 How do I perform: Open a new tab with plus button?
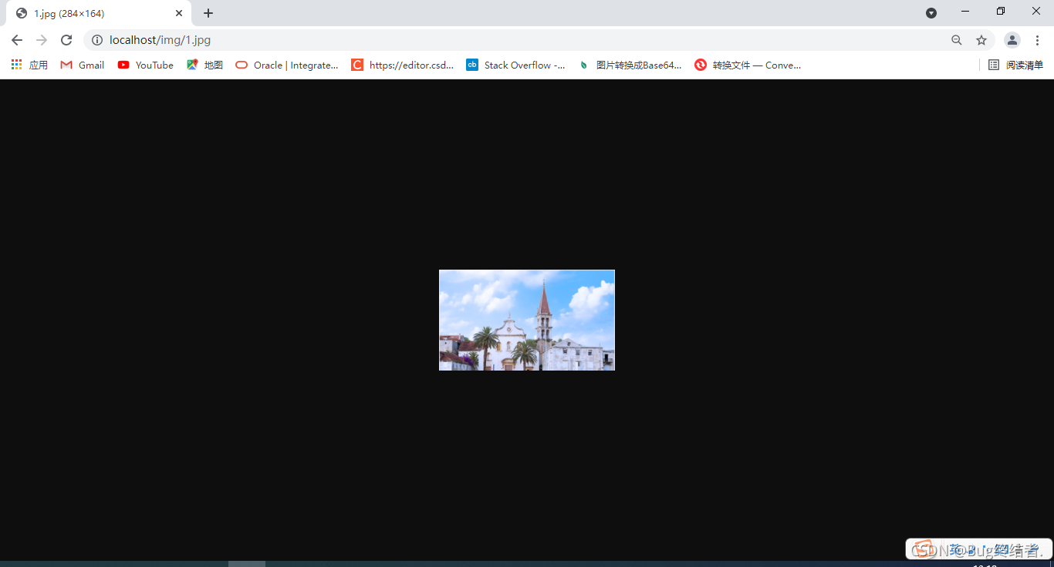[x=208, y=13]
